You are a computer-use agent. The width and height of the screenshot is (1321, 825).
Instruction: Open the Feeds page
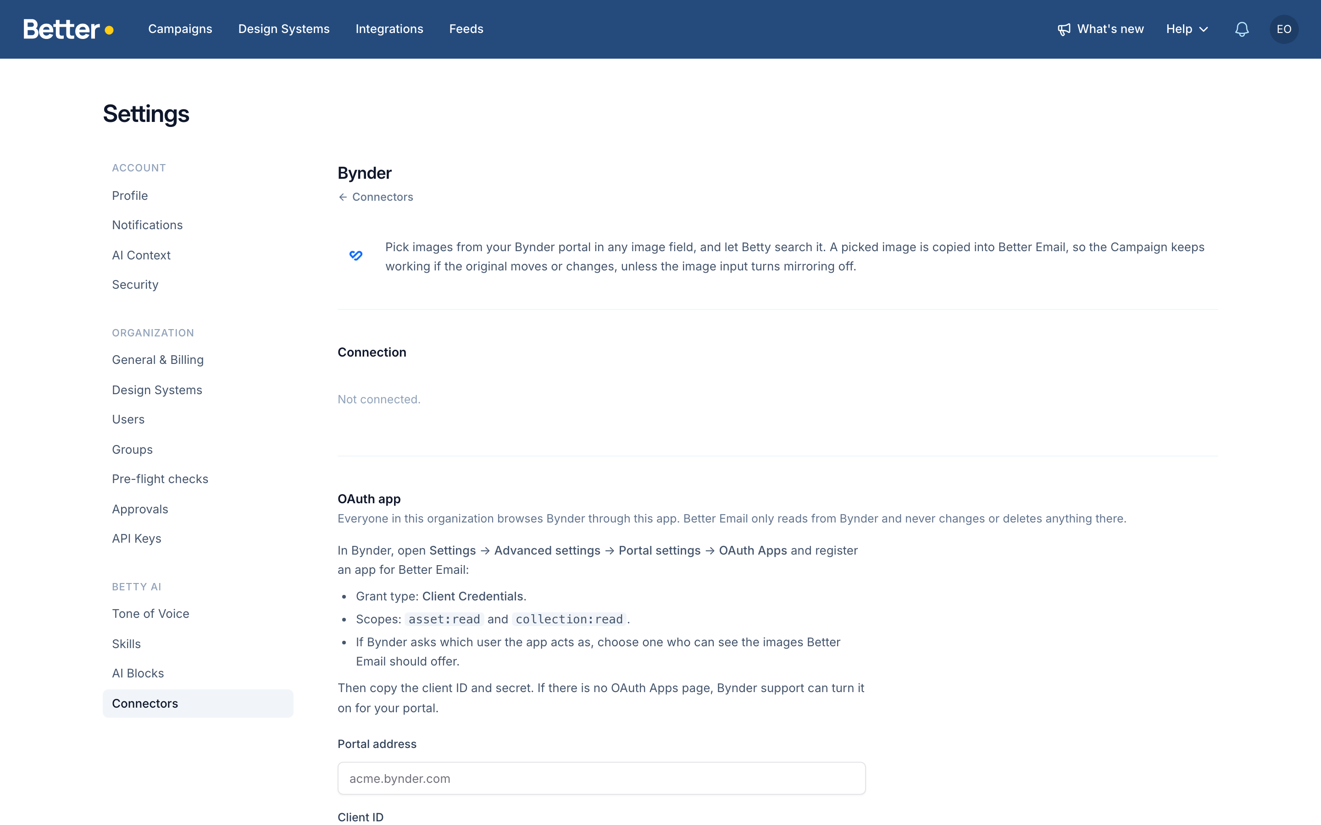click(x=466, y=29)
